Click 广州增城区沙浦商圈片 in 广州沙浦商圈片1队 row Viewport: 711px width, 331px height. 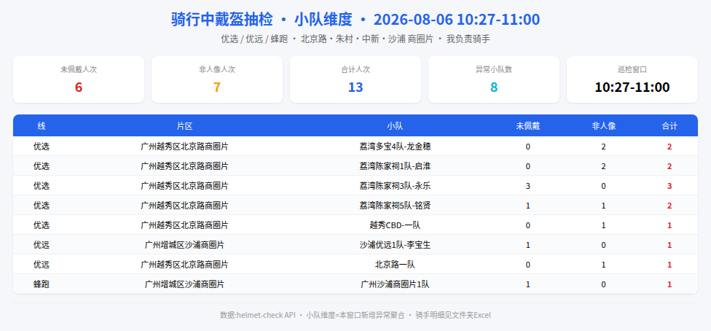[184, 284]
